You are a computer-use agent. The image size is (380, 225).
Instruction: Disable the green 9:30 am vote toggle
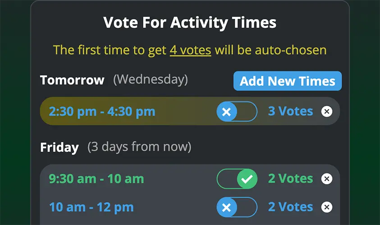pos(237,179)
